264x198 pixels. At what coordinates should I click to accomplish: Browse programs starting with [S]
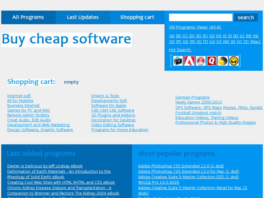(x=199, y=42)
